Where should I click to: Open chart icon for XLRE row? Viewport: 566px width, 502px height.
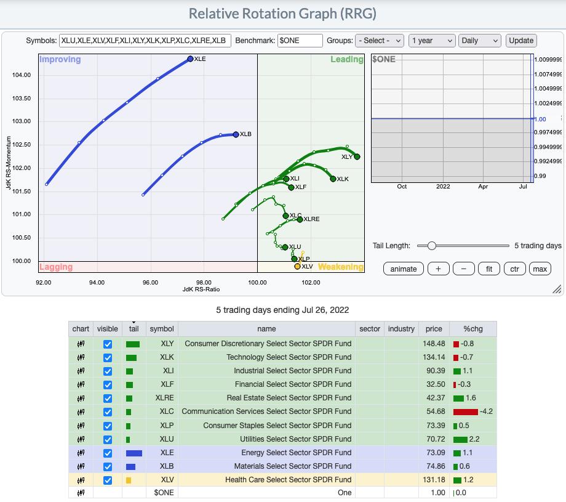[81, 399]
